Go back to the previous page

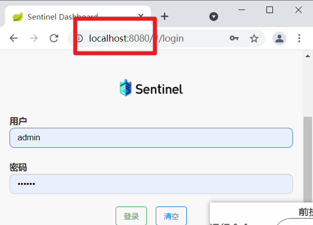(14, 38)
